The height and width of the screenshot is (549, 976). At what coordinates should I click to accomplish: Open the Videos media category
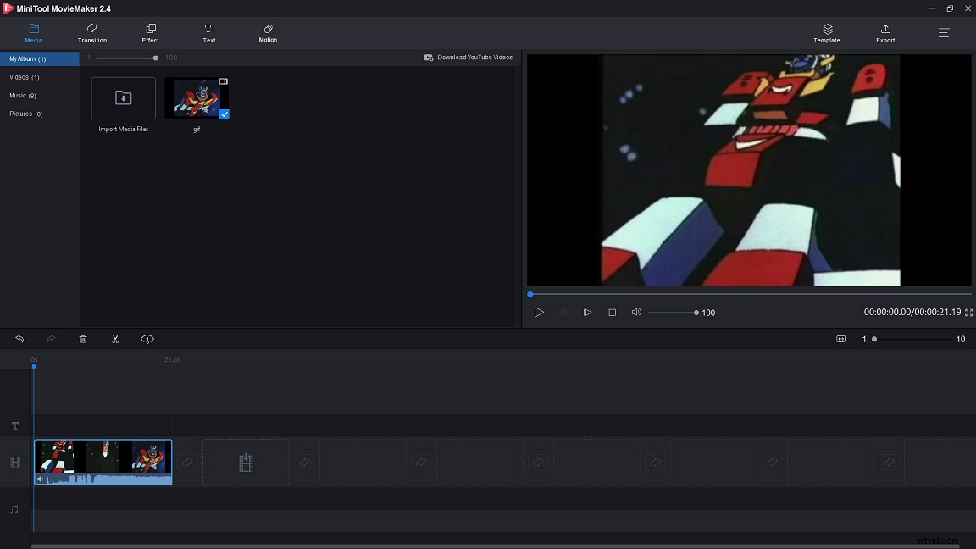(24, 77)
